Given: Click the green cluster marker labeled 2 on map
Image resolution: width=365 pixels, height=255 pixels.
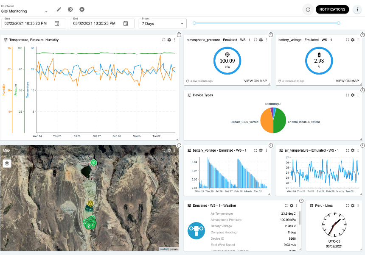Looking at the screenshot, I should tap(88, 226).
